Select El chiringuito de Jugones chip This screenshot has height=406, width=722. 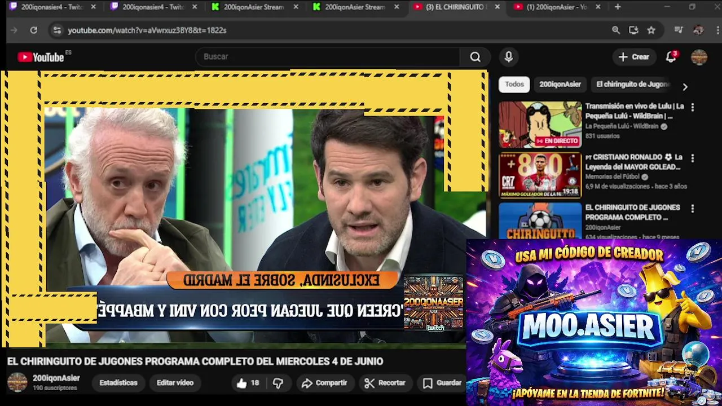pos(632,85)
